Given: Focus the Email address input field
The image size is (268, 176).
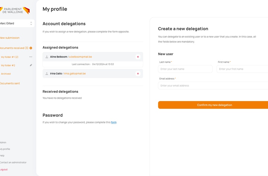Looking at the screenshot, I should [x=213, y=85].
